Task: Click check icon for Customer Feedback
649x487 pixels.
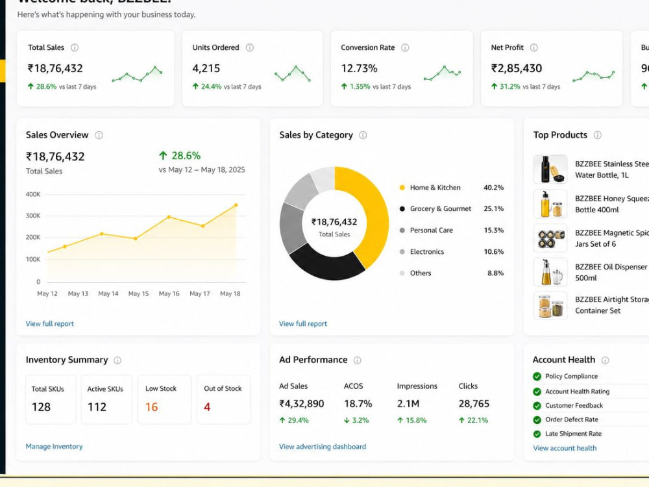Action: coord(537,406)
